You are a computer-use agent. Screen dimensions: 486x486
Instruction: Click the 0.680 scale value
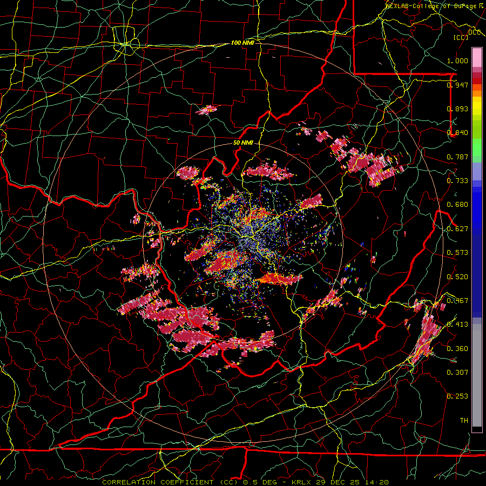[x=457, y=205]
